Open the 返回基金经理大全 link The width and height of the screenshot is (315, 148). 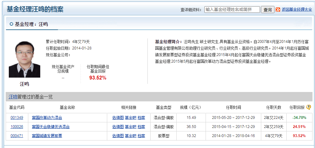coord(297,10)
